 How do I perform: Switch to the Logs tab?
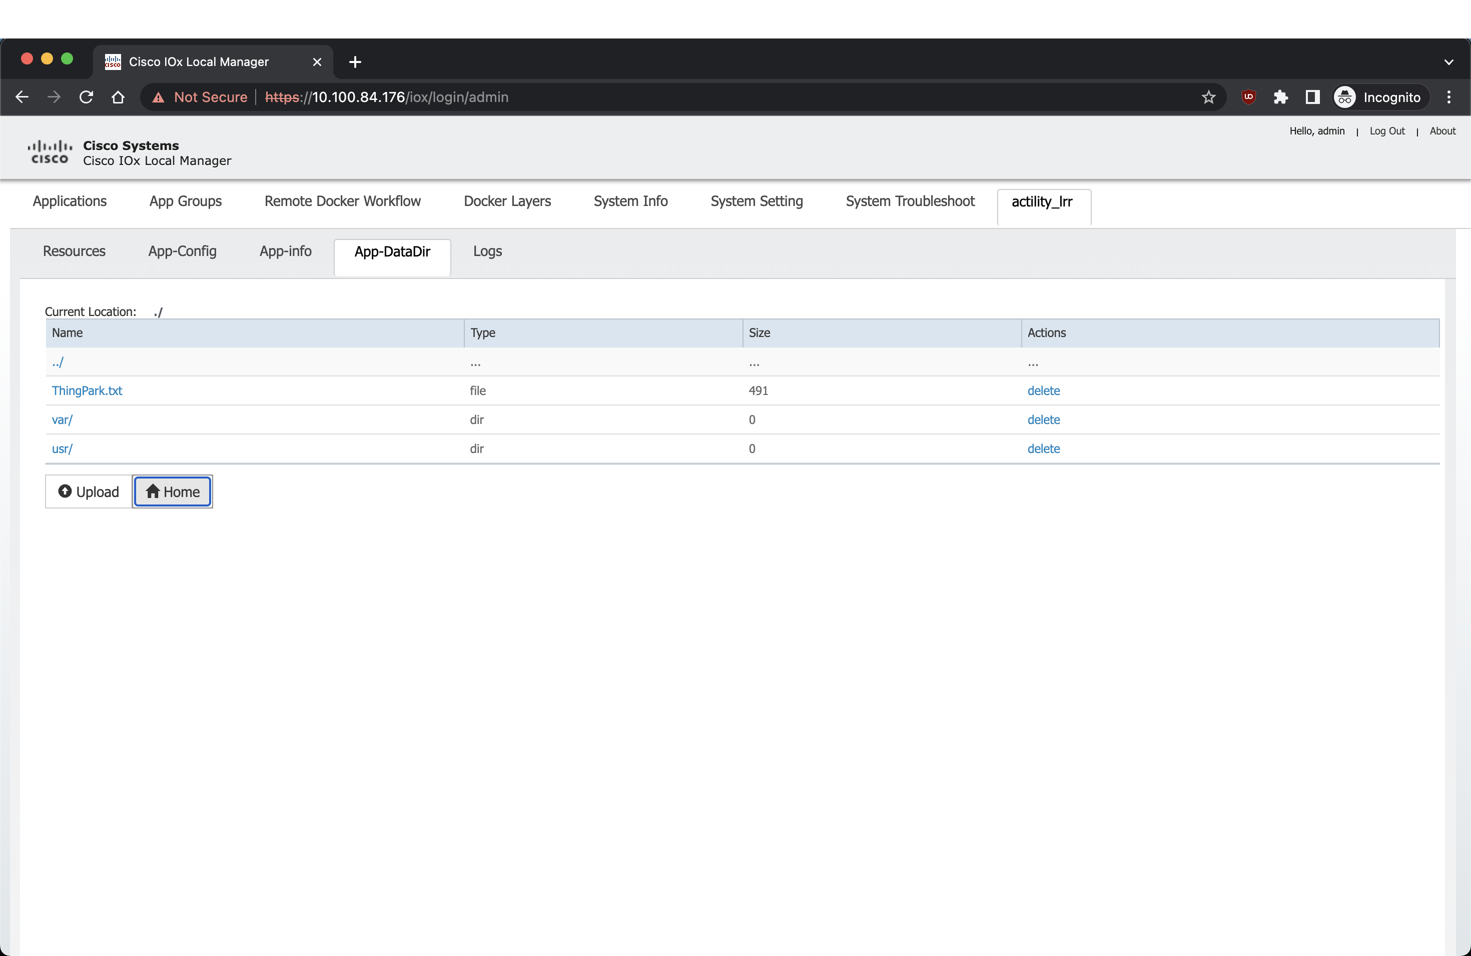point(487,251)
